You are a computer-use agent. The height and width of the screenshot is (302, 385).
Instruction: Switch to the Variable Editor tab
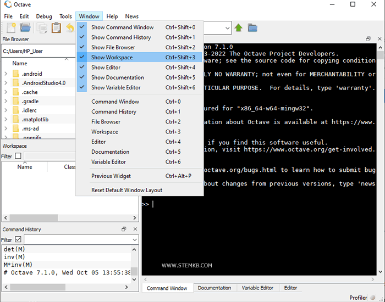[257, 288]
